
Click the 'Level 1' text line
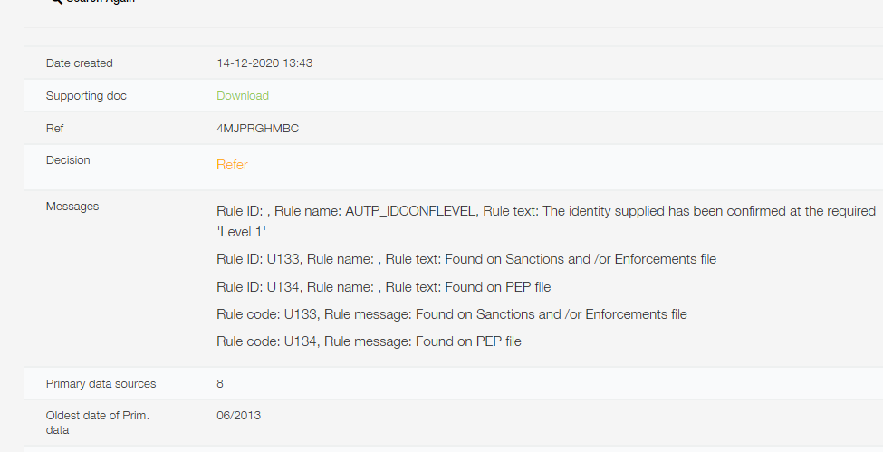pos(242,232)
